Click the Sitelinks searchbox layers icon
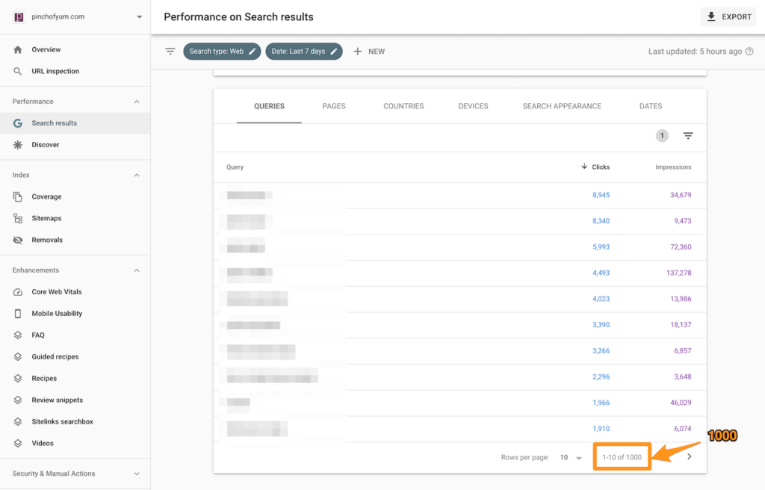Image resolution: width=765 pixels, height=490 pixels. pyautogui.click(x=18, y=422)
